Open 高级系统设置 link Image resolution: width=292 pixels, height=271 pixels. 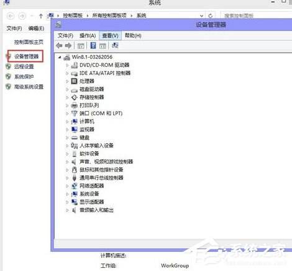(x=29, y=87)
